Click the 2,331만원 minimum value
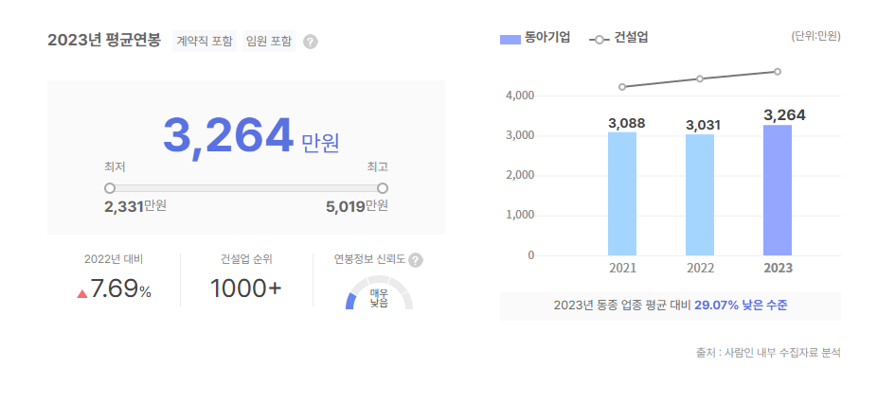The height and width of the screenshot is (402, 895). click(135, 206)
